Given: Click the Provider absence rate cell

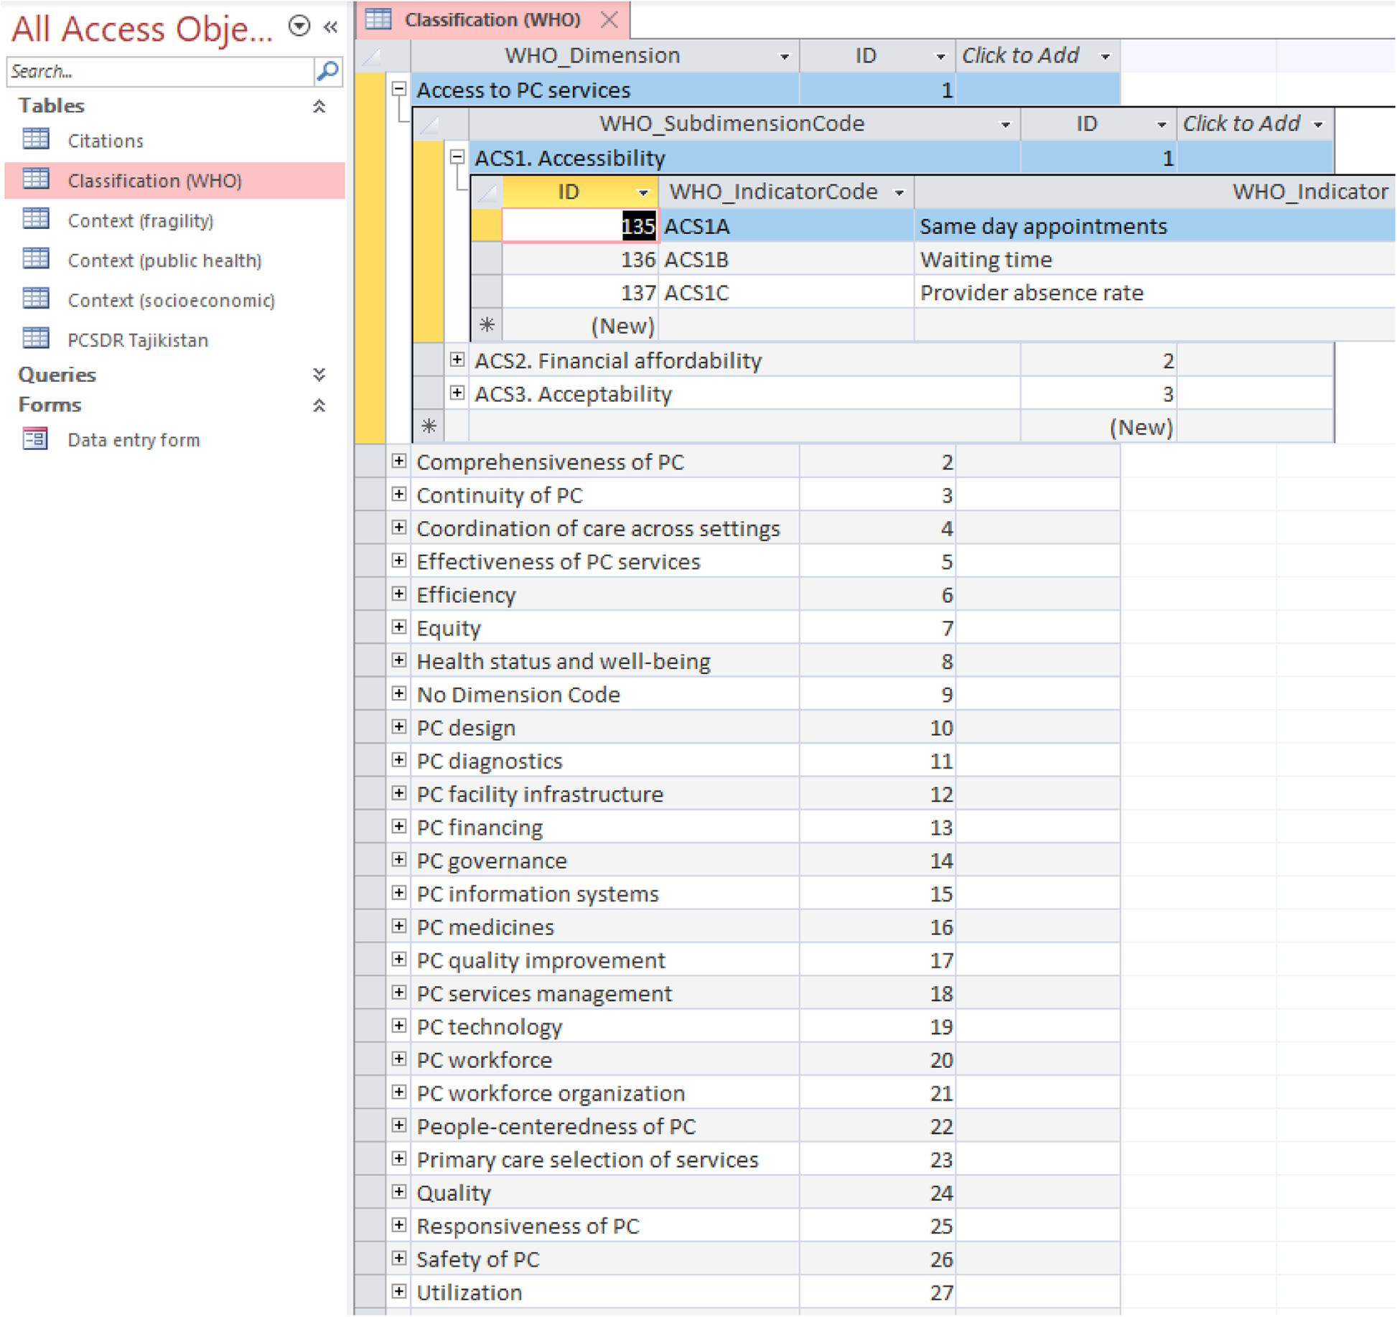Looking at the screenshot, I should pyautogui.click(x=1155, y=292).
